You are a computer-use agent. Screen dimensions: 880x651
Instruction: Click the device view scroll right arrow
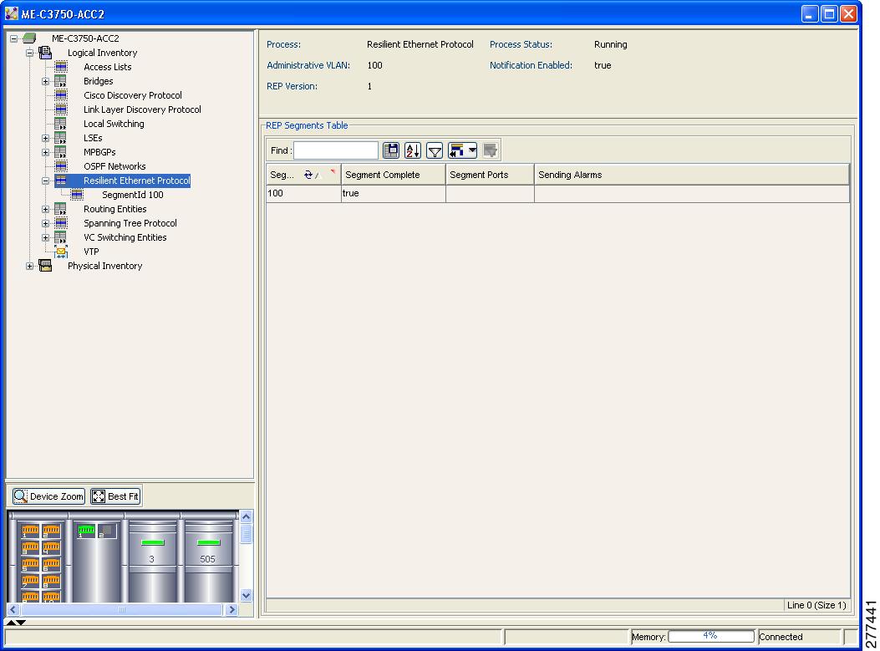point(231,609)
